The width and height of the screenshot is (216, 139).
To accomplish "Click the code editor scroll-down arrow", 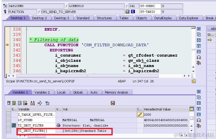I will pos(193,71).
